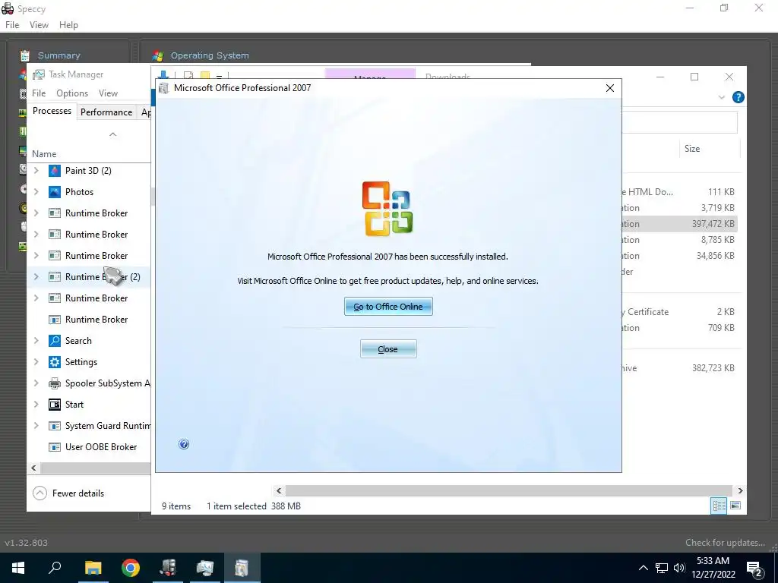Click the blue help icon in the Office dialog
778x583 pixels.
(184, 444)
